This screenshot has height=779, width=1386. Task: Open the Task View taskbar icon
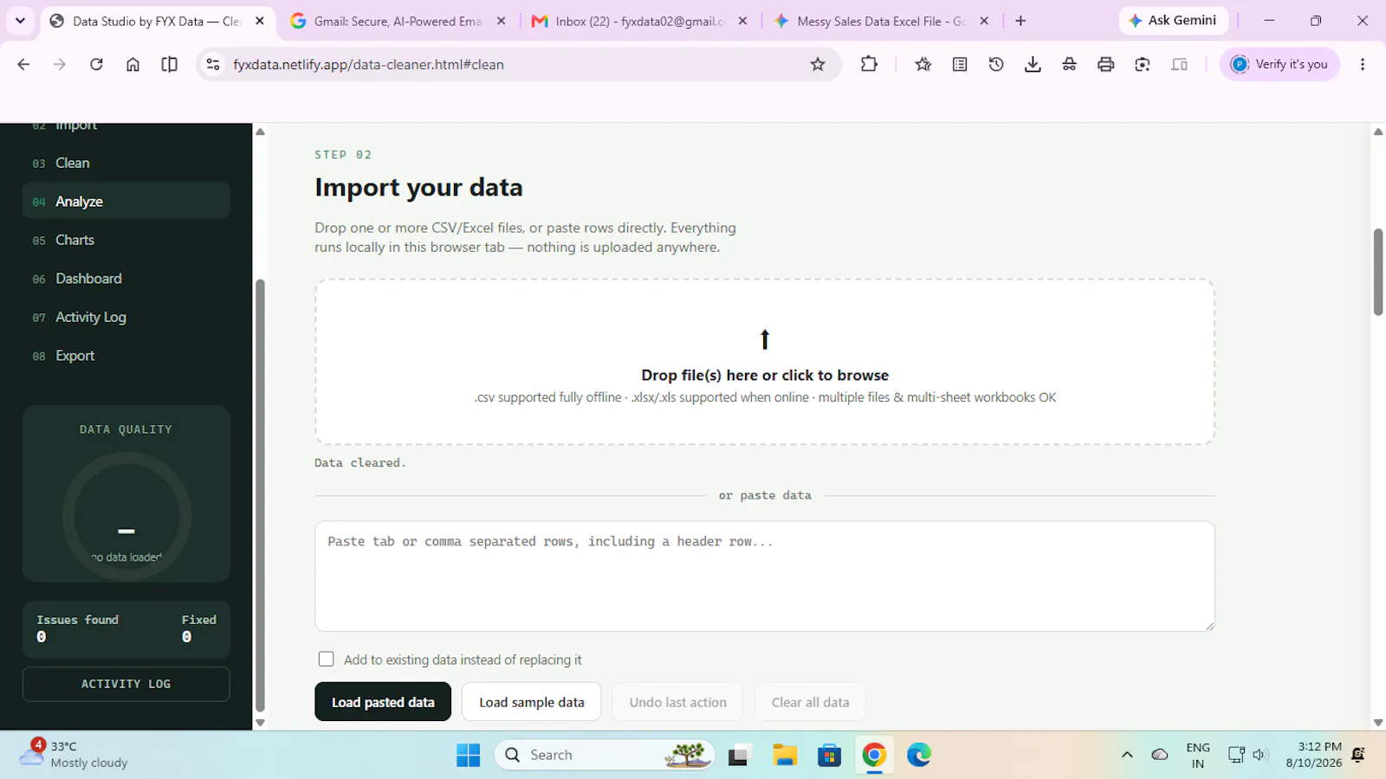(x=738, y=756)
